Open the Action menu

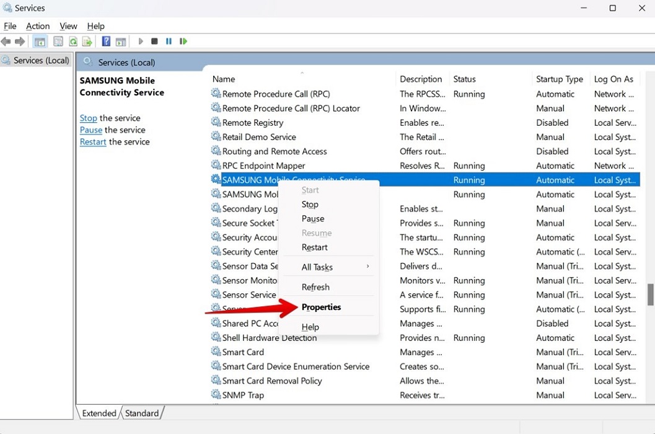37,26
